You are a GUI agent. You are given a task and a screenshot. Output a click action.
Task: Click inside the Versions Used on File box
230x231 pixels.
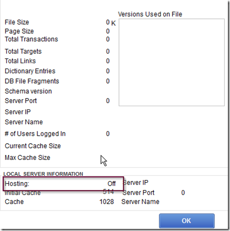pyautogui.click(x=172, y=62)
